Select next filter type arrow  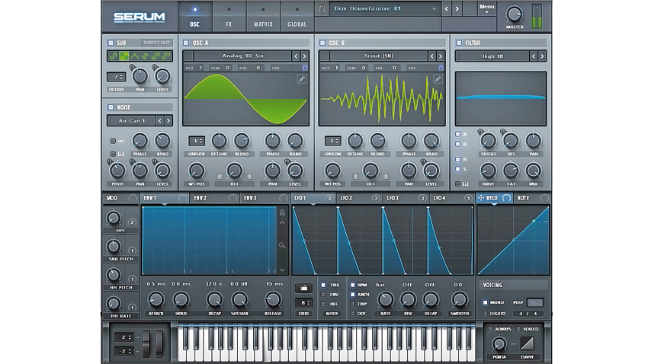coord(542,56)
